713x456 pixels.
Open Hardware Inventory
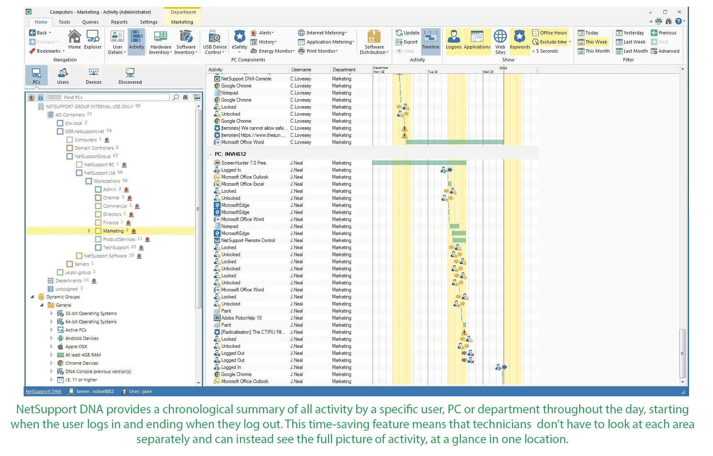160,42
